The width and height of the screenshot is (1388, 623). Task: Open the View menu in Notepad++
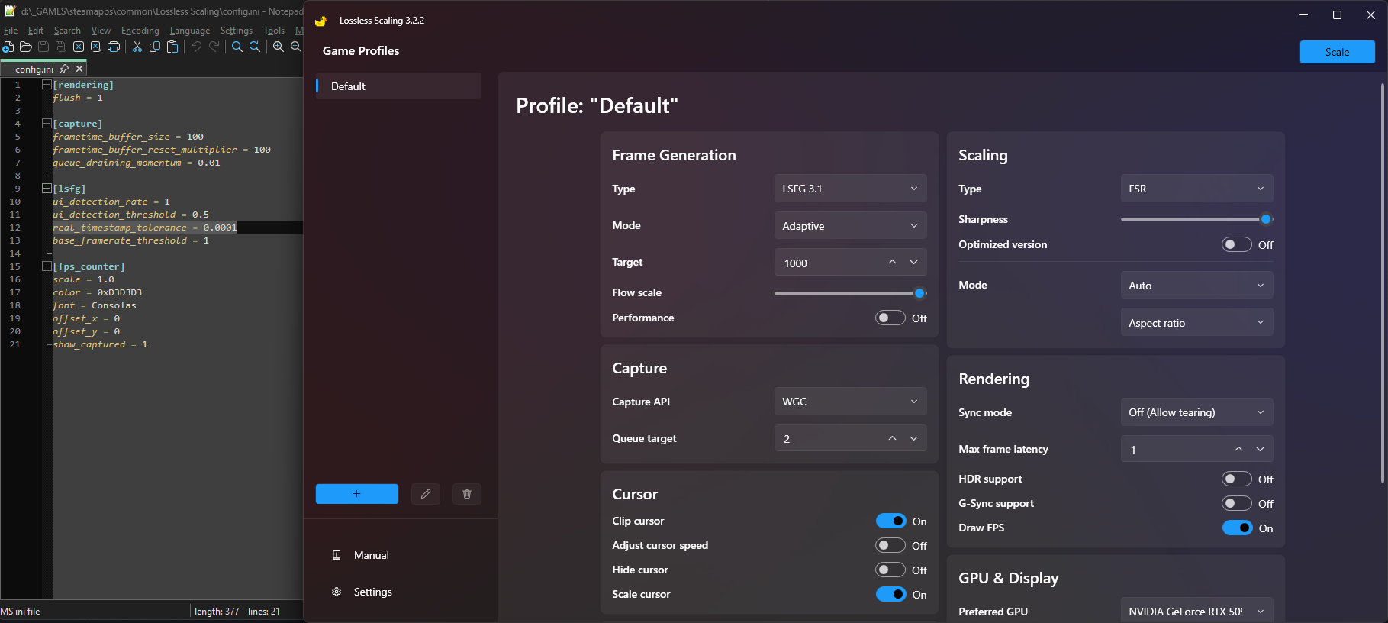coord(101,31)
